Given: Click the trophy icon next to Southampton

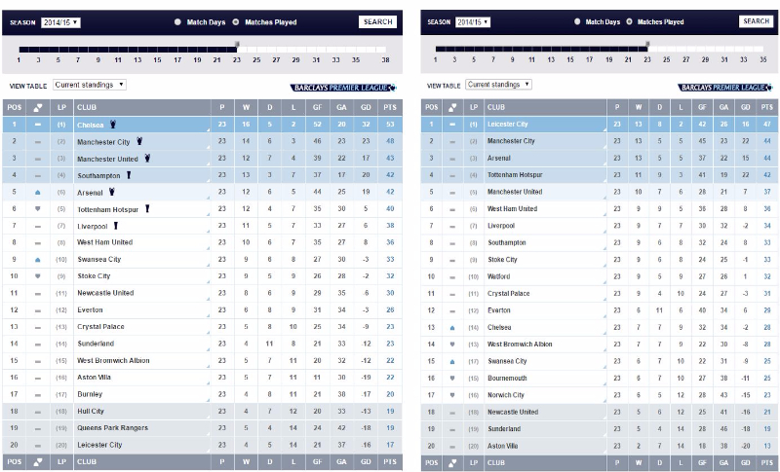Looking at the screenshot, I should click(x=128, y=175).
